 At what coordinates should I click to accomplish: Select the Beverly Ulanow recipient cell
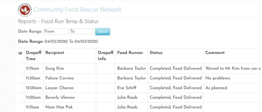tap(70, 97)
